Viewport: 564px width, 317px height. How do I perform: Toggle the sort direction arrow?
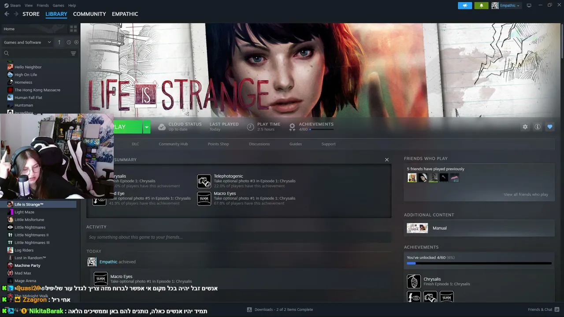coord(59,42)
